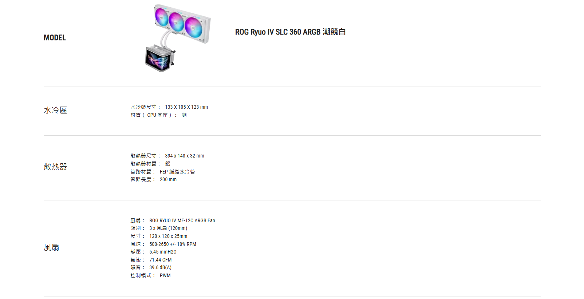This screenshot has height=299, width=584.
Task: Click the 管路長度 200 mm line
Action: click(x=154, y=179)
